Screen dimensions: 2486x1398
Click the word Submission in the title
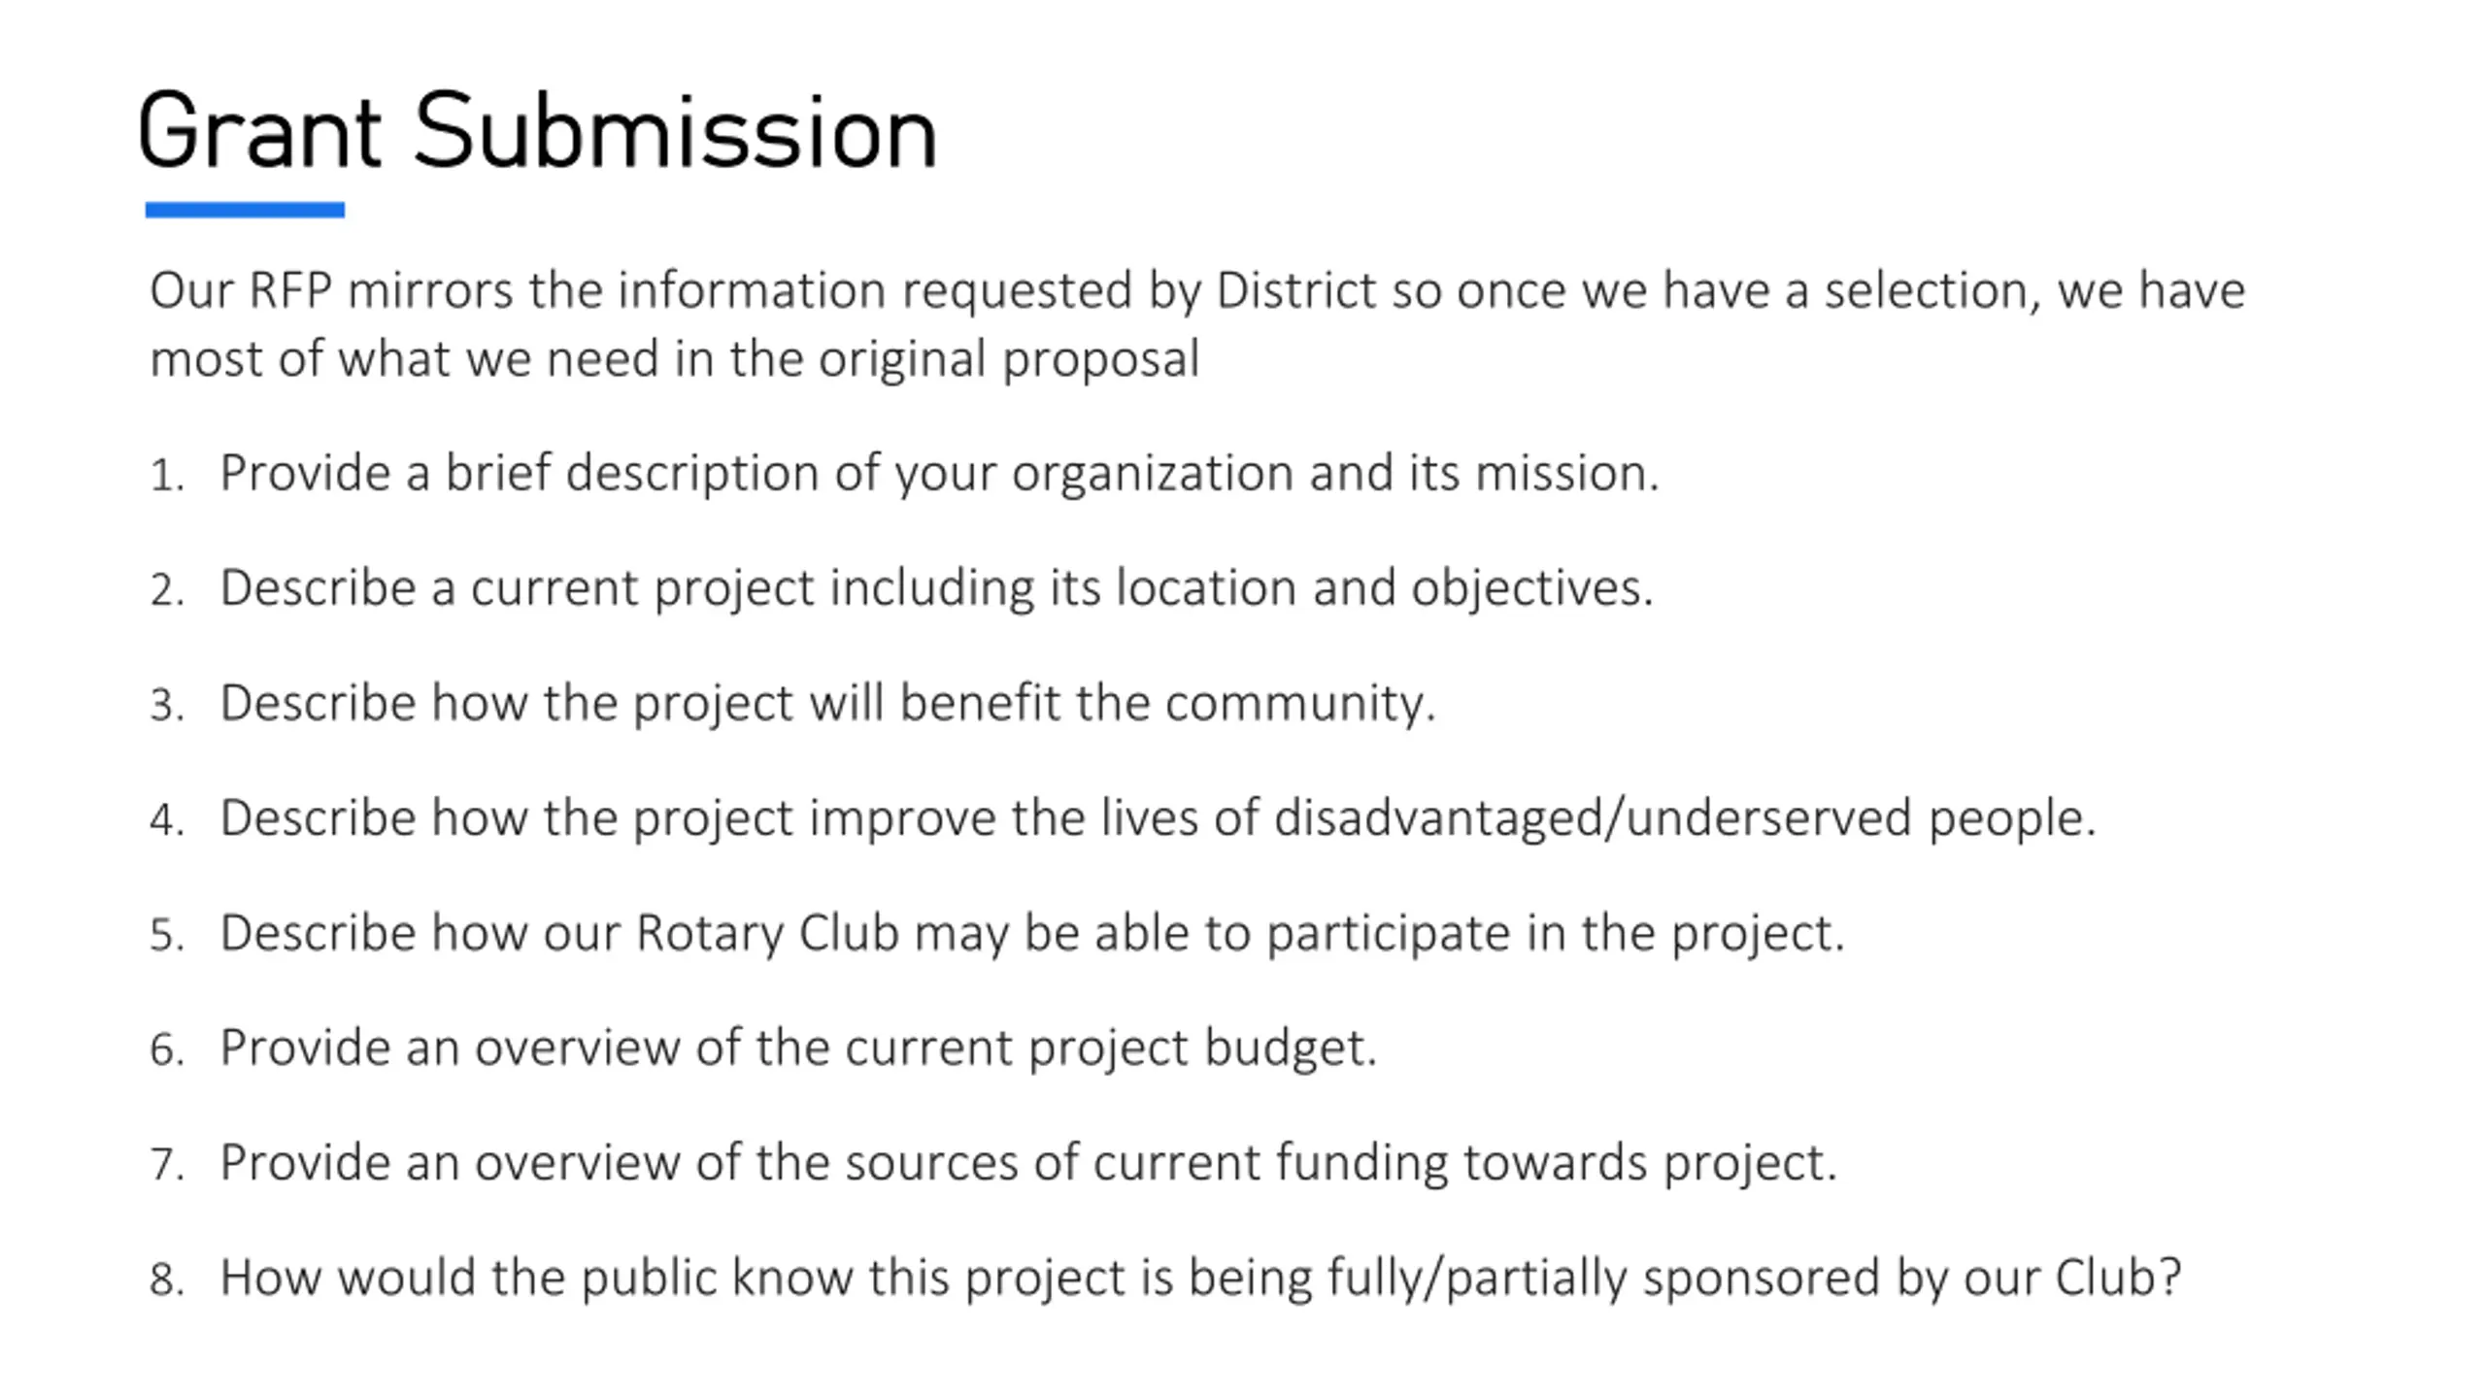676,130
